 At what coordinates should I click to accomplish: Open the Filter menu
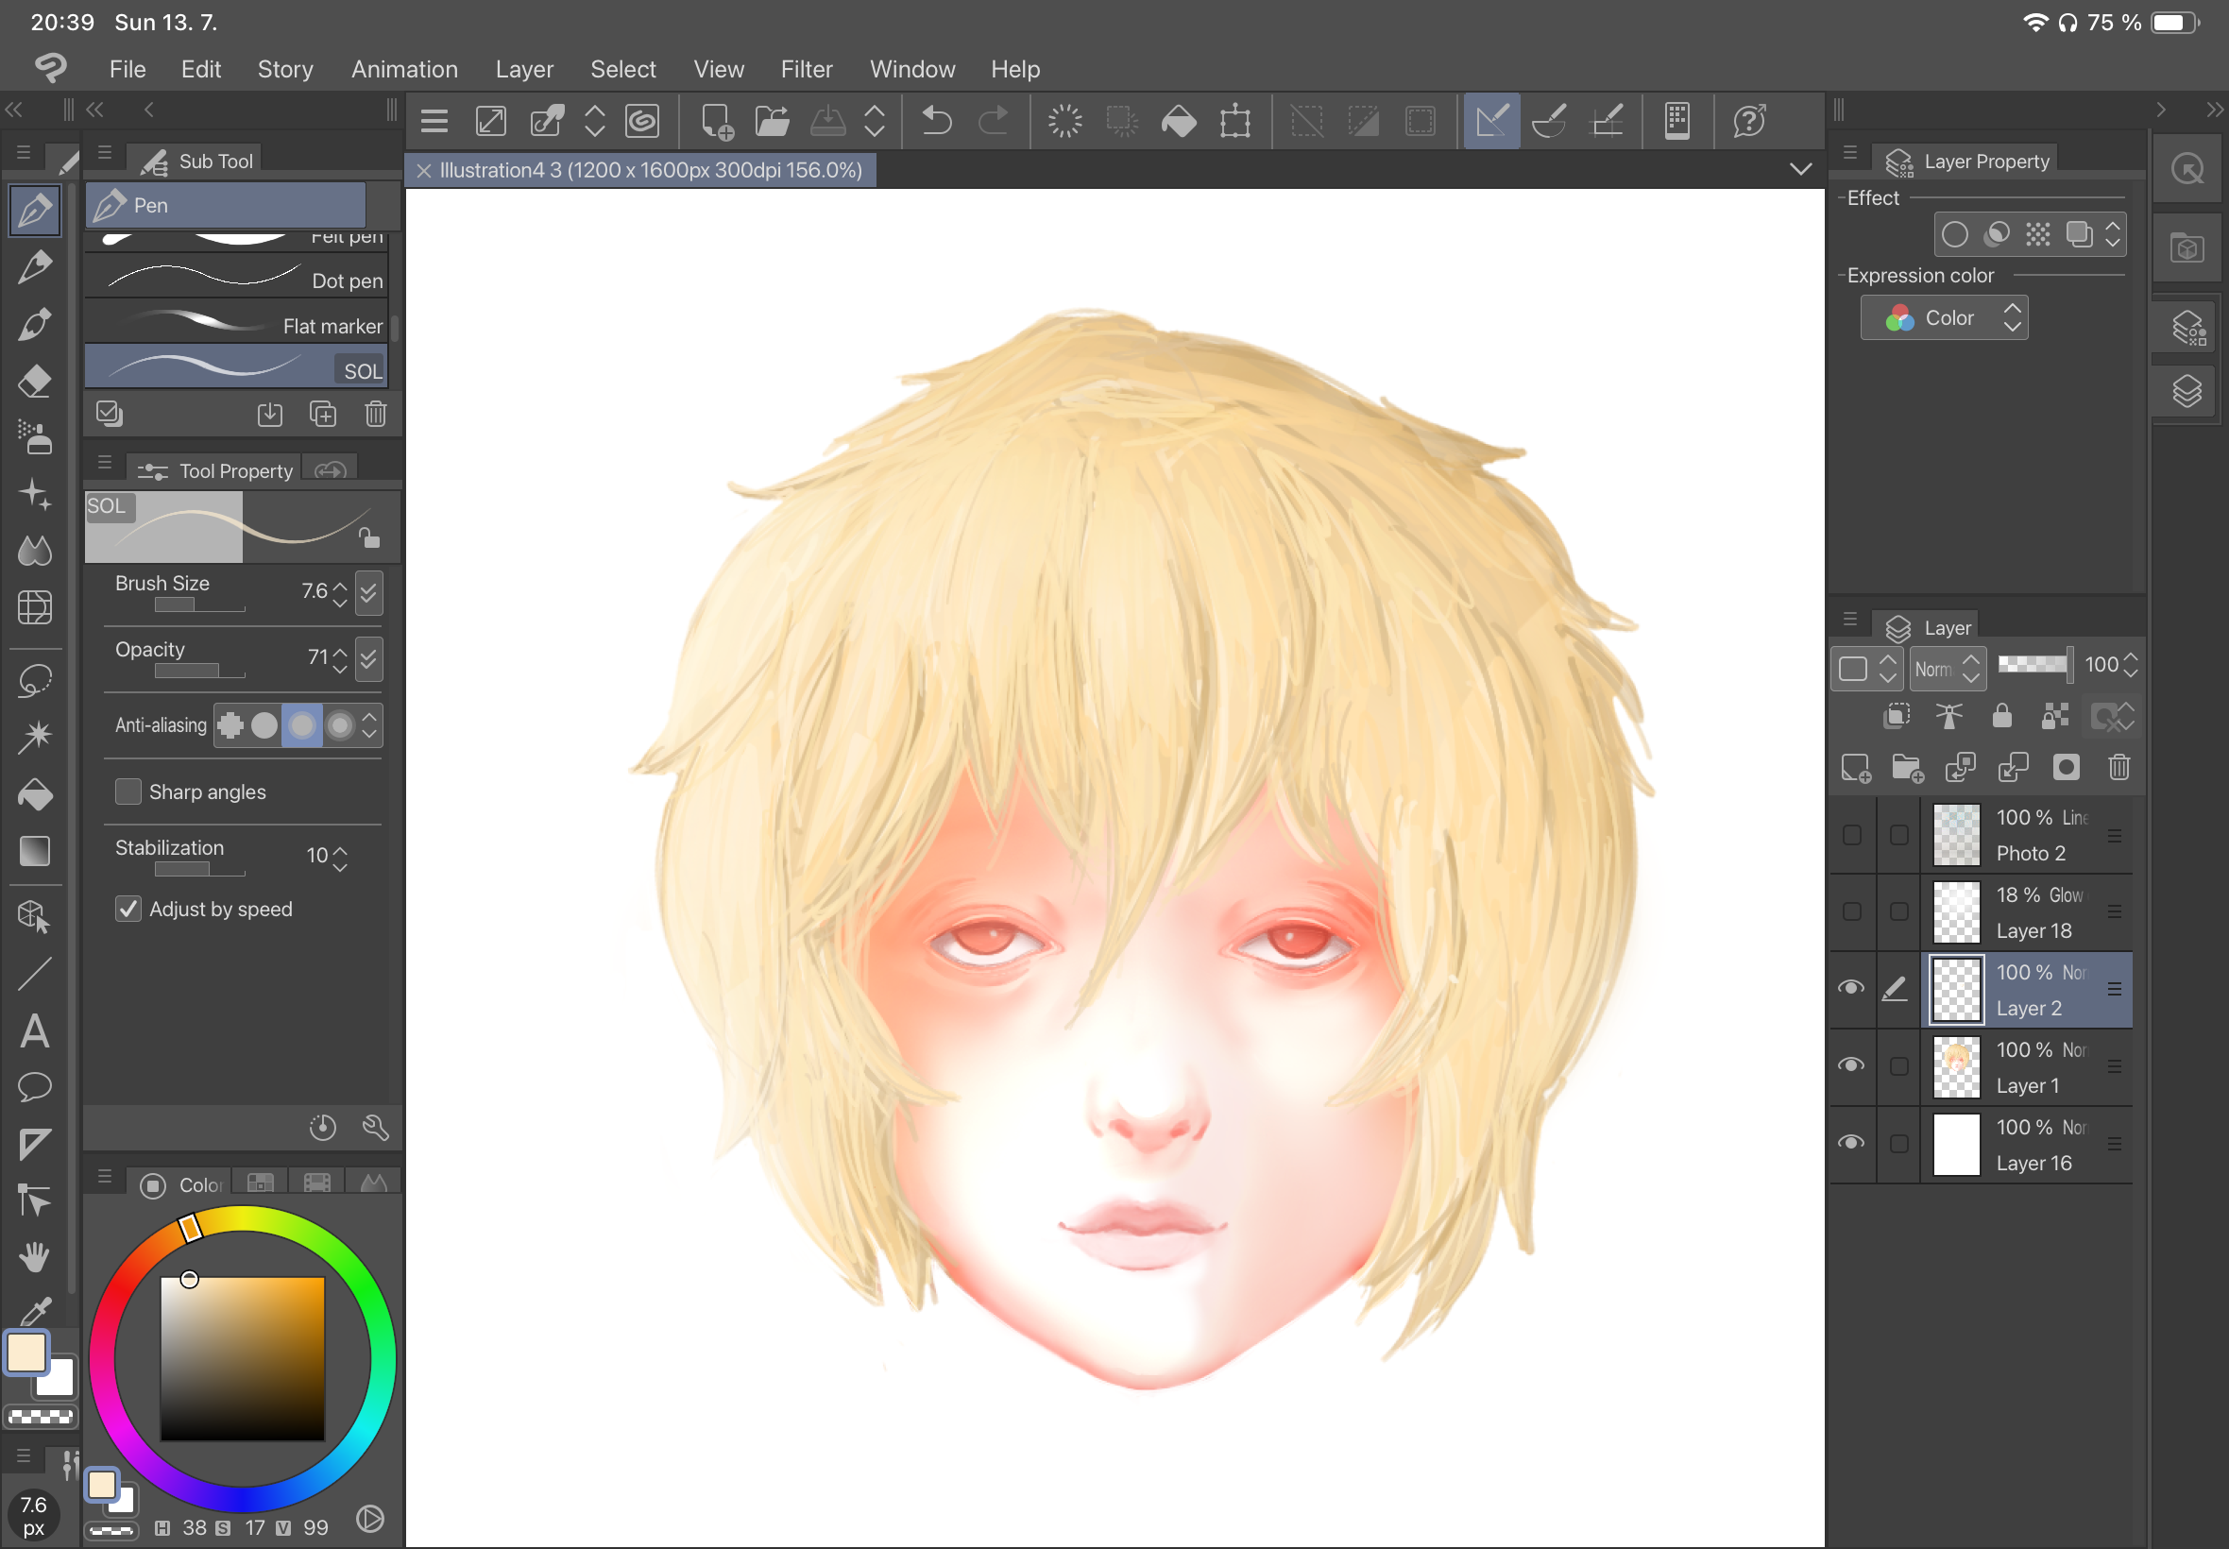pos(807,69)
